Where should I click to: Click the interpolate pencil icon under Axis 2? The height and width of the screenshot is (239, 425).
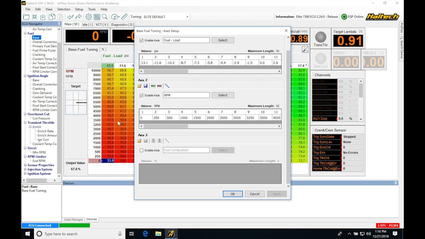point(167,86)
